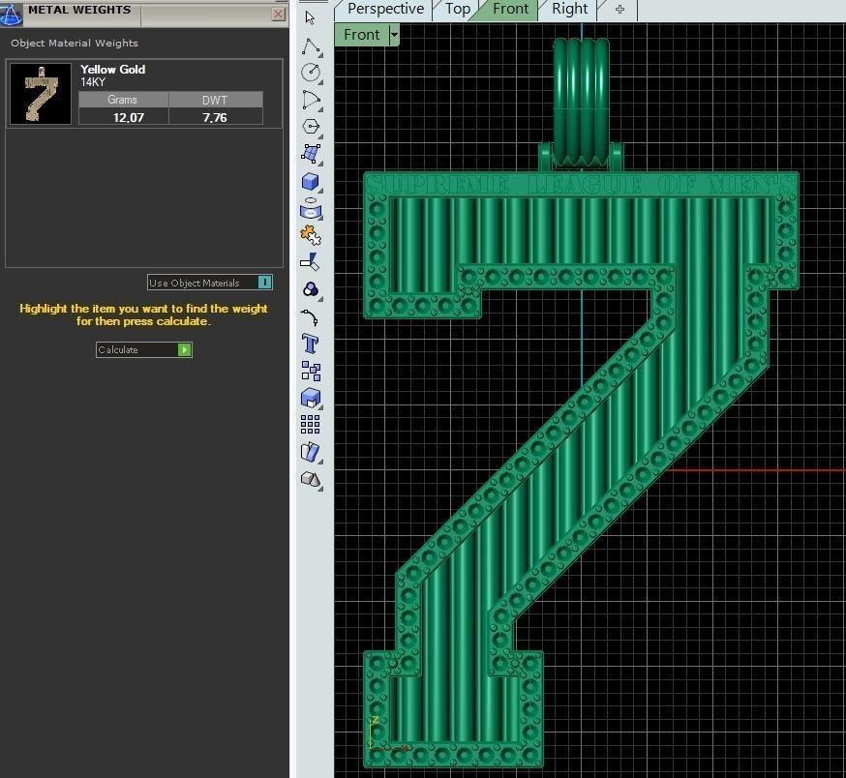Open the array grid tool
Screen dimensions: 846x778
[x=311, y=425]
